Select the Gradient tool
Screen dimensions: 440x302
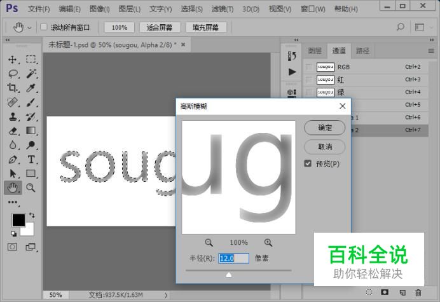pos(31,131)
